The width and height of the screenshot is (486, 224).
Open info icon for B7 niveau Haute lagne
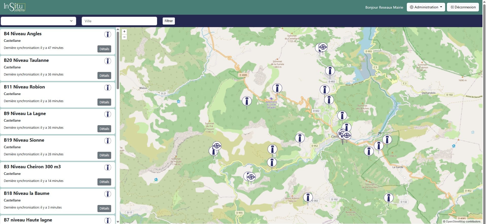click(x=108, y=220)
